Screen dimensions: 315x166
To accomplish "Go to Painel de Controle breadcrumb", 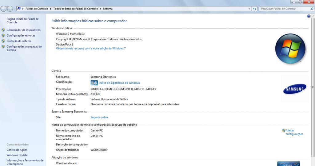I will pos(37,9).
